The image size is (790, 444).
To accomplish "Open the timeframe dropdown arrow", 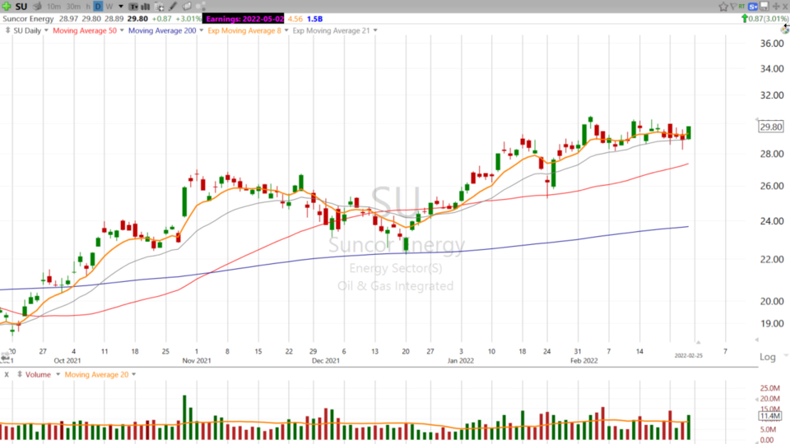I will (x=121, y=7).
